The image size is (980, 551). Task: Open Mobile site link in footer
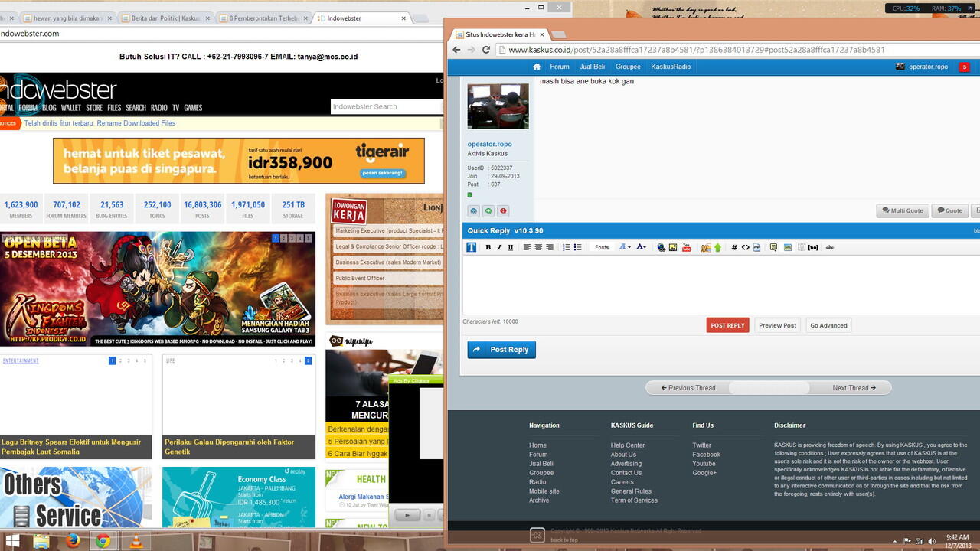544,491
